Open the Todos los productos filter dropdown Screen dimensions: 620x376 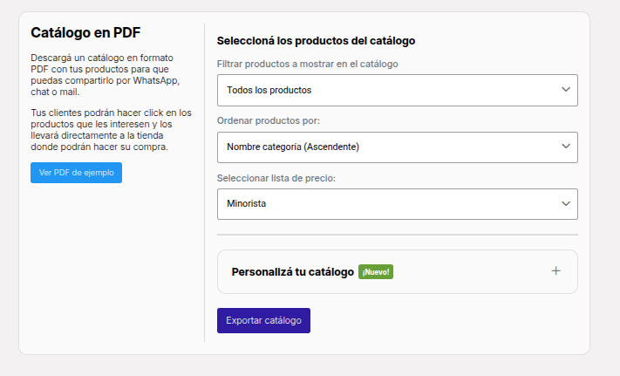pos(398,90)
